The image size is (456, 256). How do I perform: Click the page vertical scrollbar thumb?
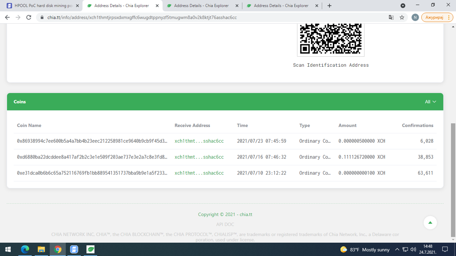453,179
